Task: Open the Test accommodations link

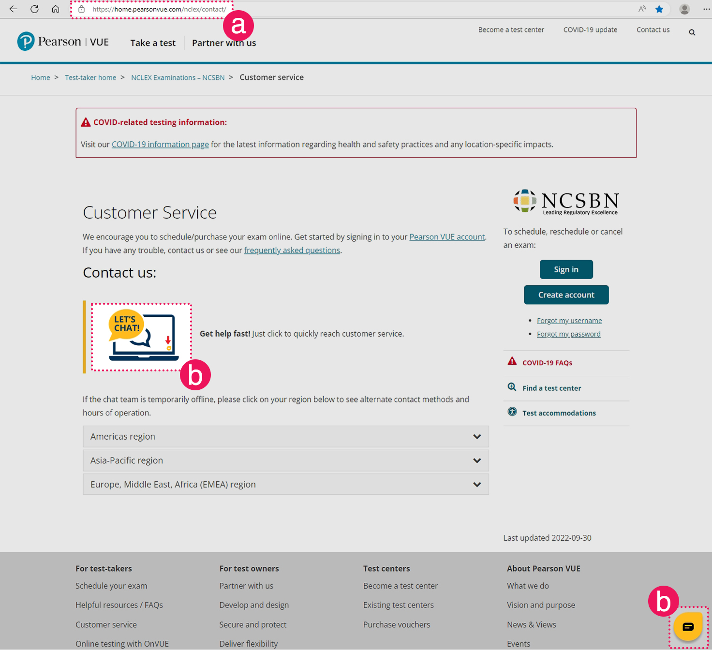Action: coord(559,414)
